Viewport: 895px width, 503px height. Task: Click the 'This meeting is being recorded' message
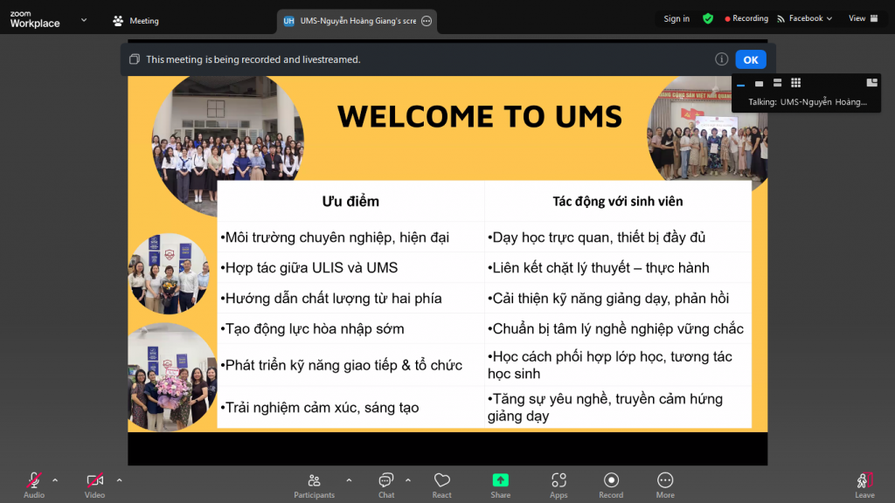pyautogui.click(x=253, y=59)
